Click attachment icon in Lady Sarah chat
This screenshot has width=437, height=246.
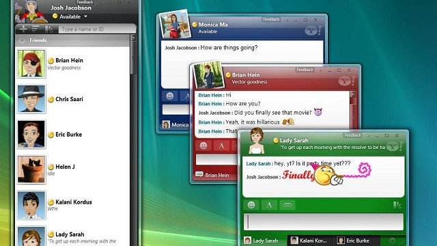287,205
